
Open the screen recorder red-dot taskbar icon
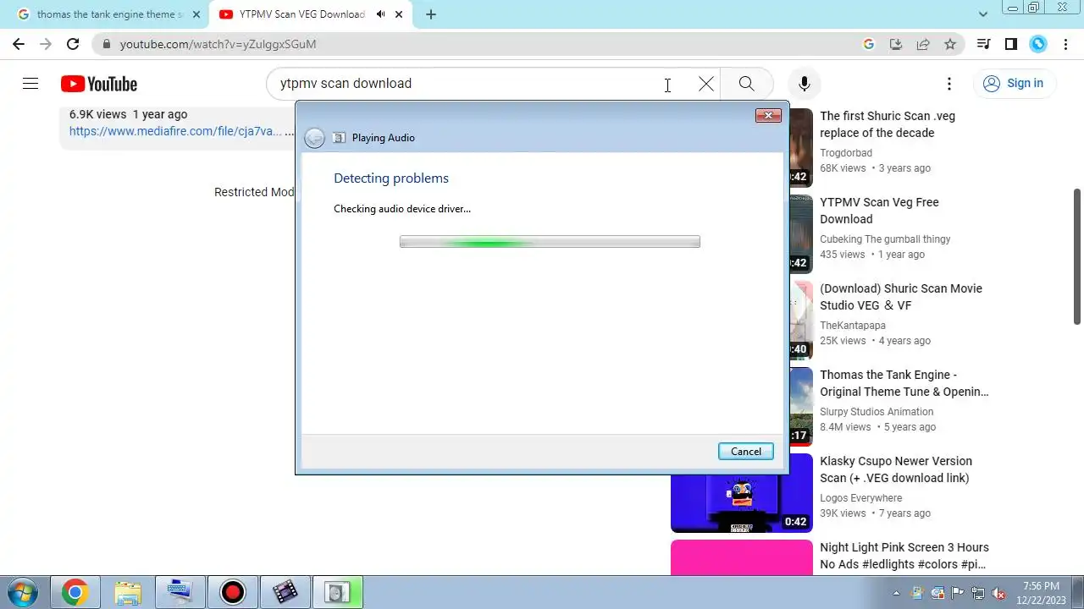232,592
